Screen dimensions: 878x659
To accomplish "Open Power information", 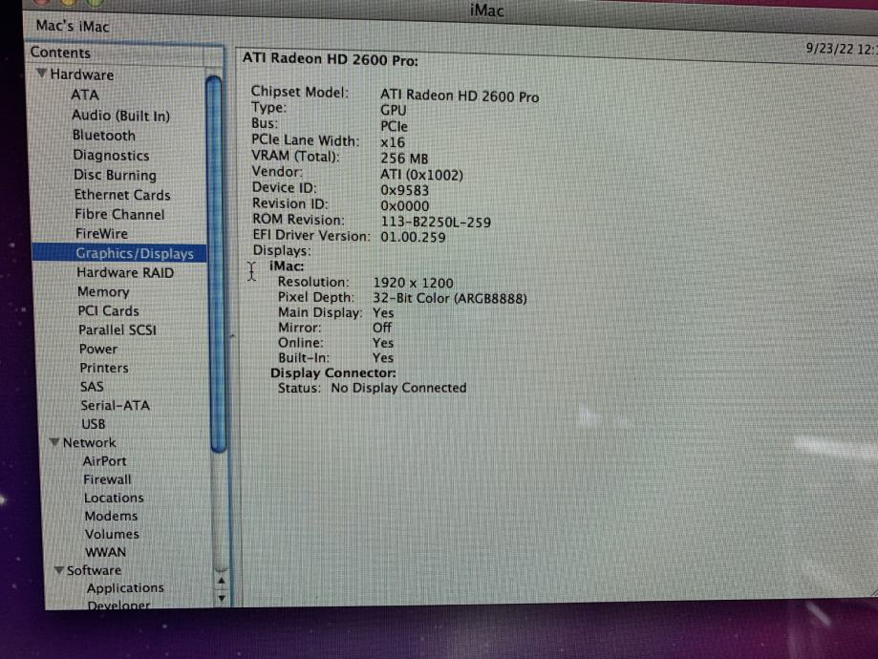I will [x=98, y=349].
